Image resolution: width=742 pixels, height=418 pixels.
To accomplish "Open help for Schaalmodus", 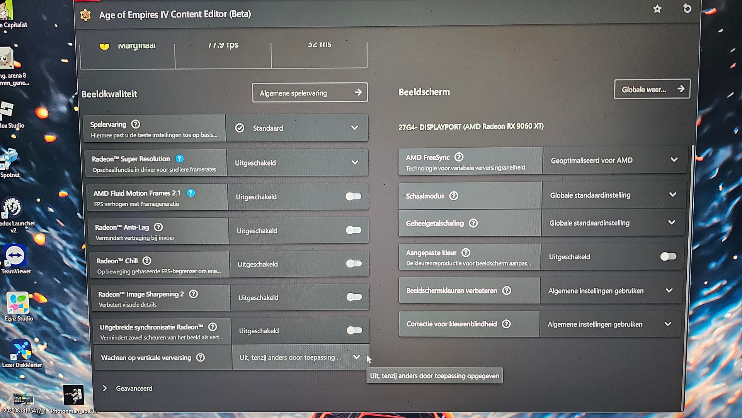I will pyautogui.click(x=454, y=196).
